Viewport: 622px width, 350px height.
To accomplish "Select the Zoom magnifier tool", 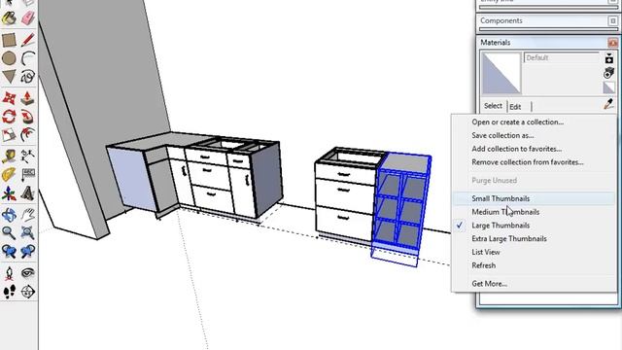I will [9, 233].
